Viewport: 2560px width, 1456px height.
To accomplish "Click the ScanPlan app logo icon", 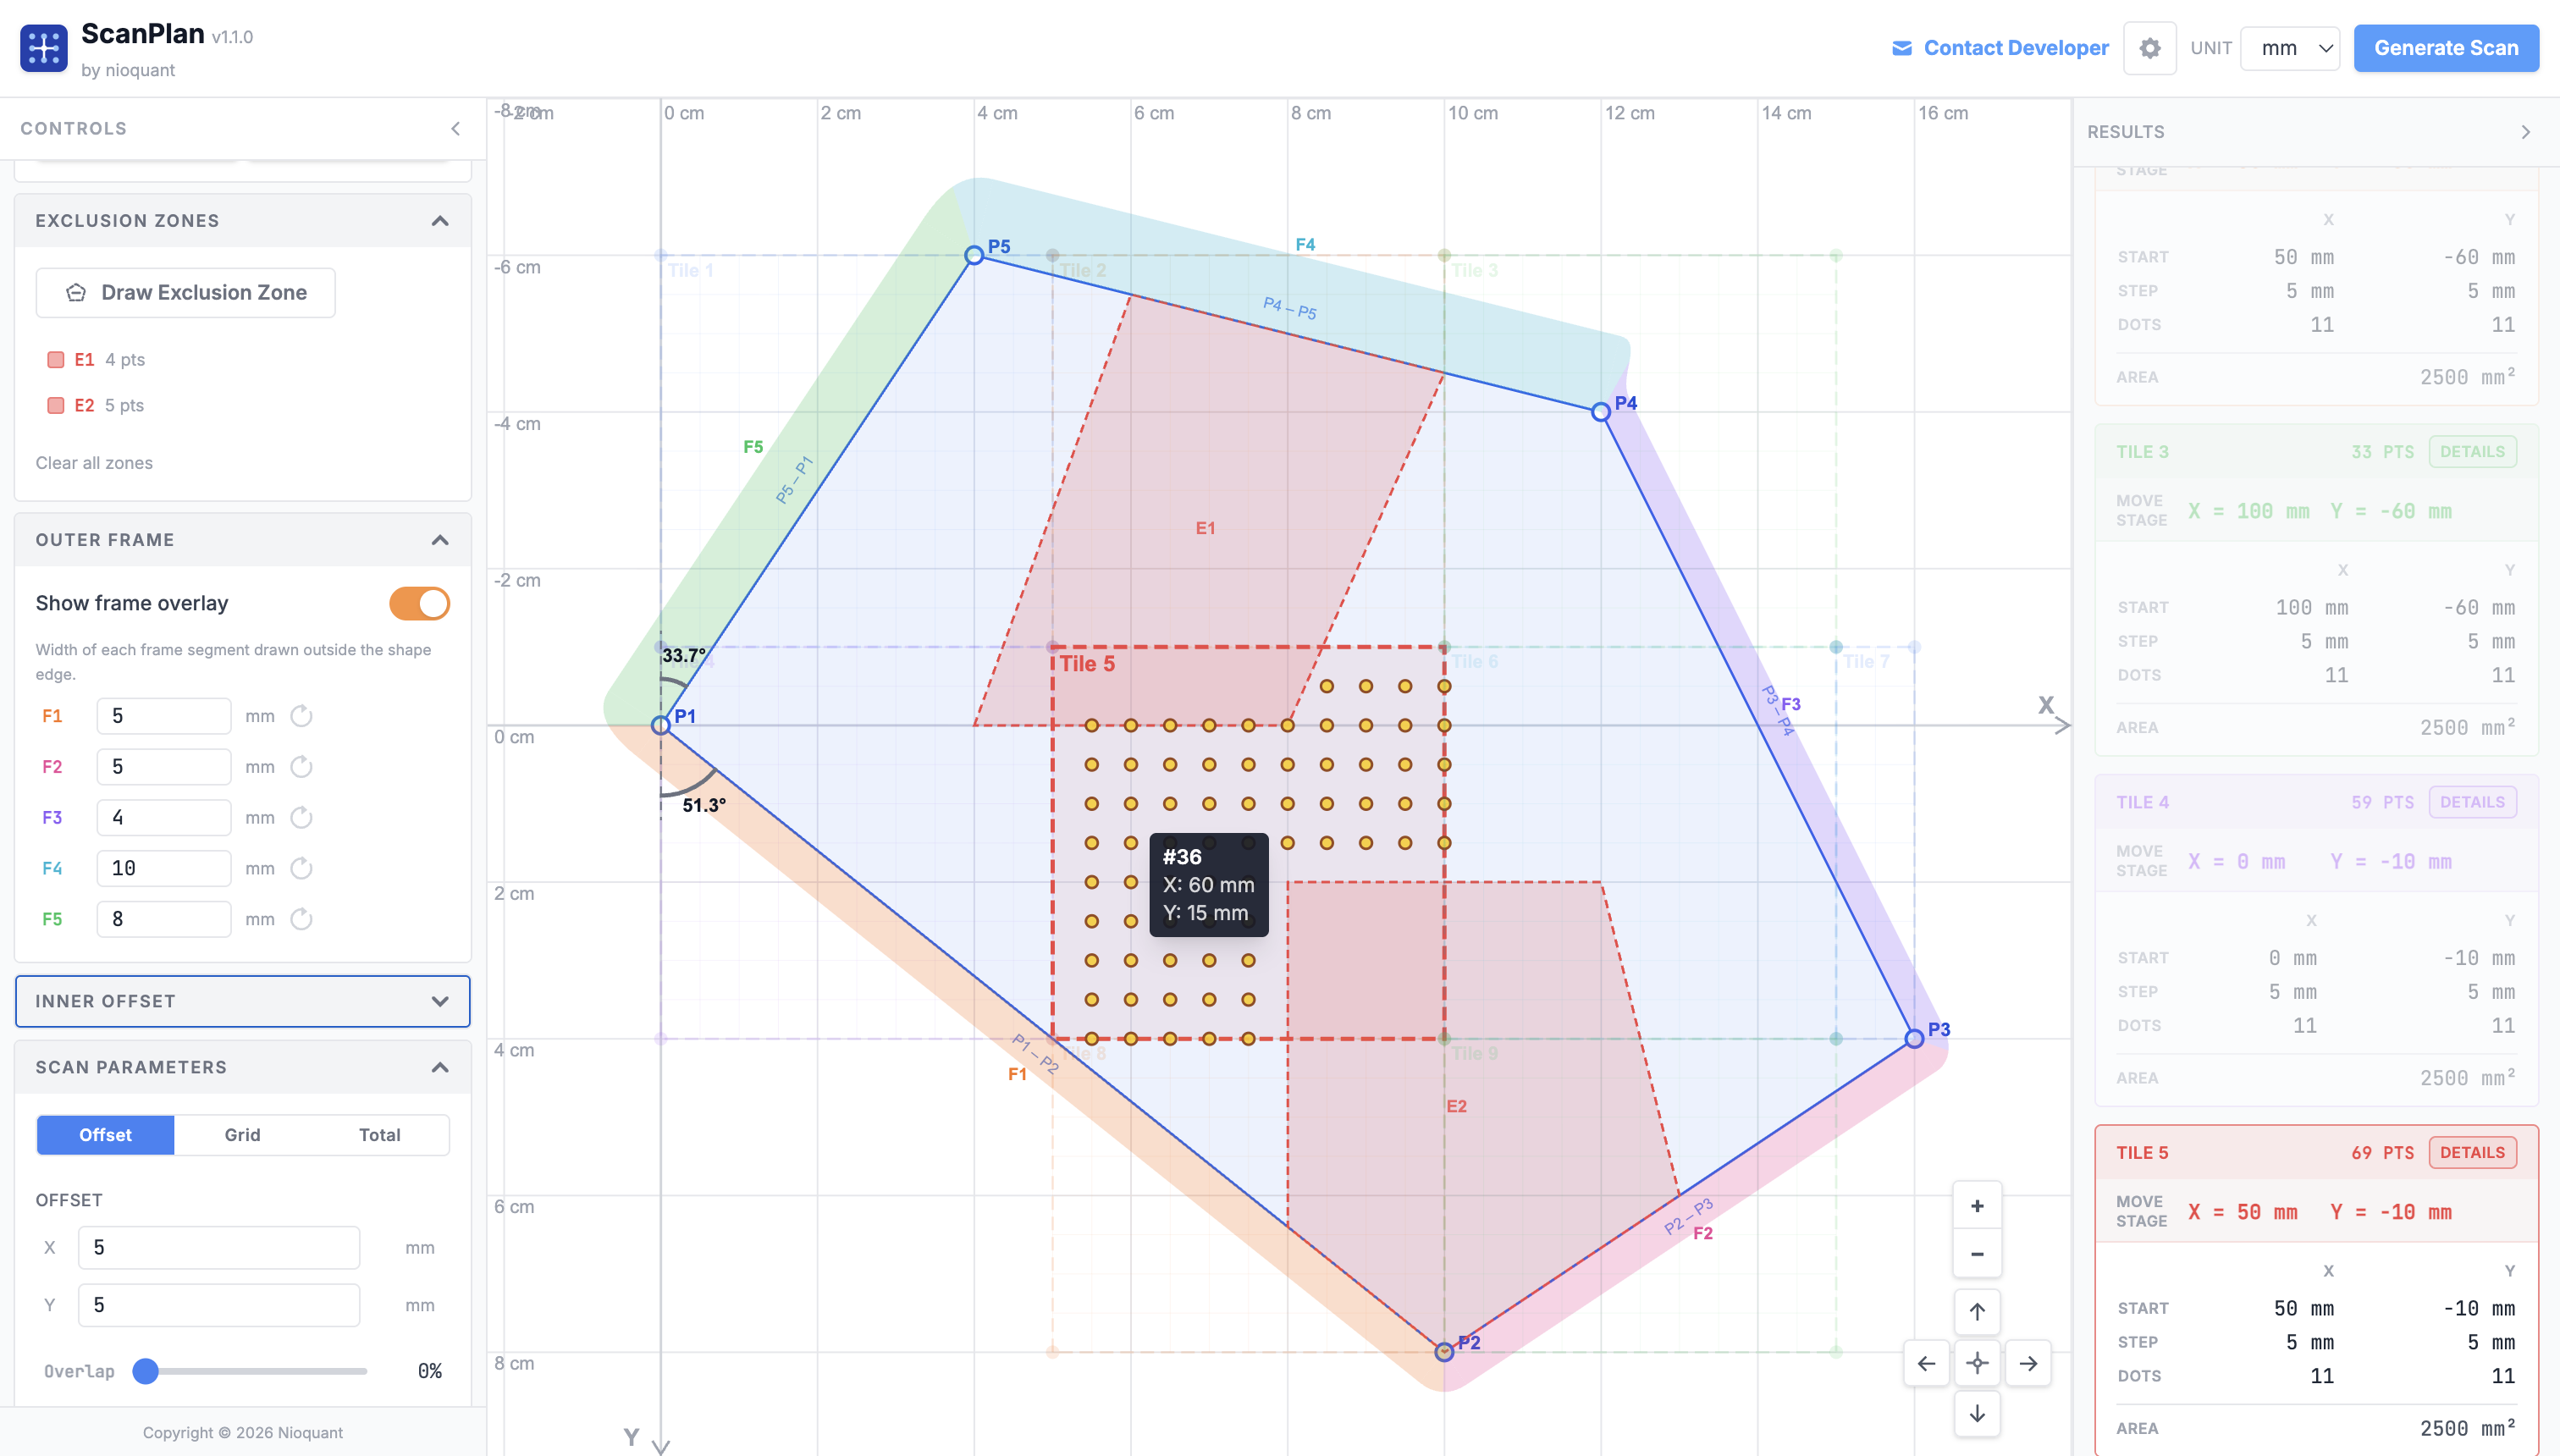I will coord(44,48).
